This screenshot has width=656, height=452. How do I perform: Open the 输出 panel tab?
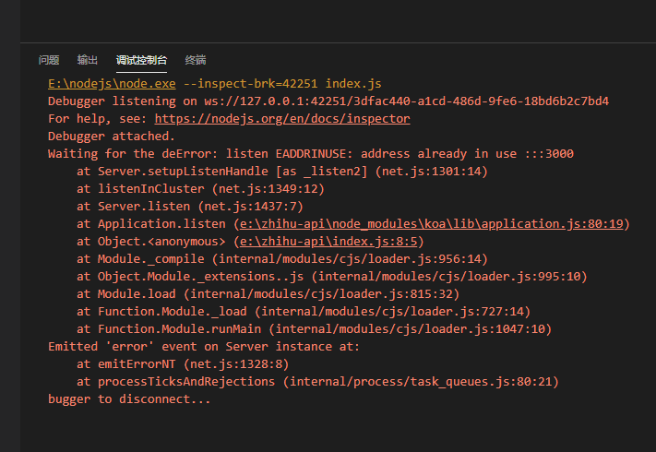(88, 60)
